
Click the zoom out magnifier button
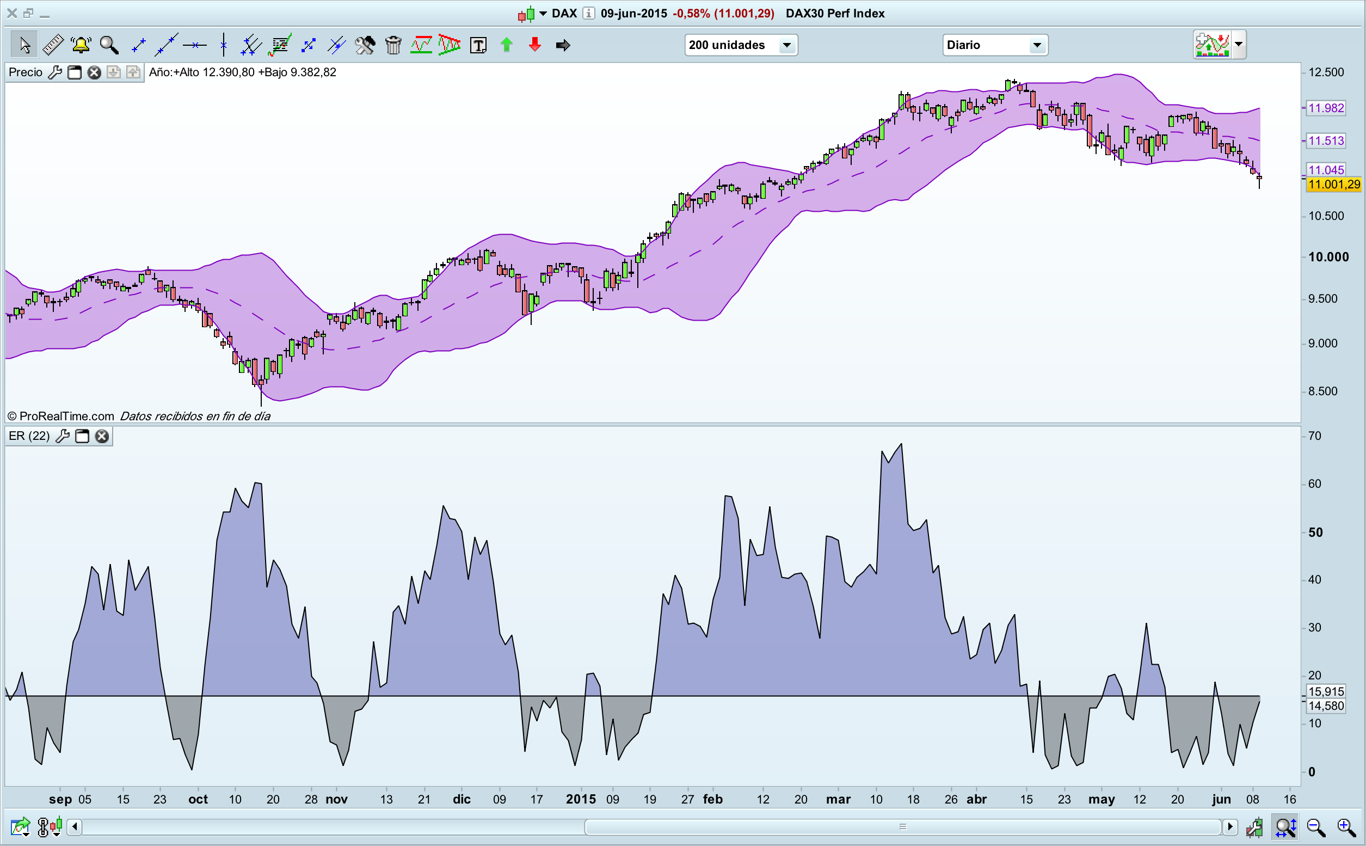click(x=1315, y=826)
